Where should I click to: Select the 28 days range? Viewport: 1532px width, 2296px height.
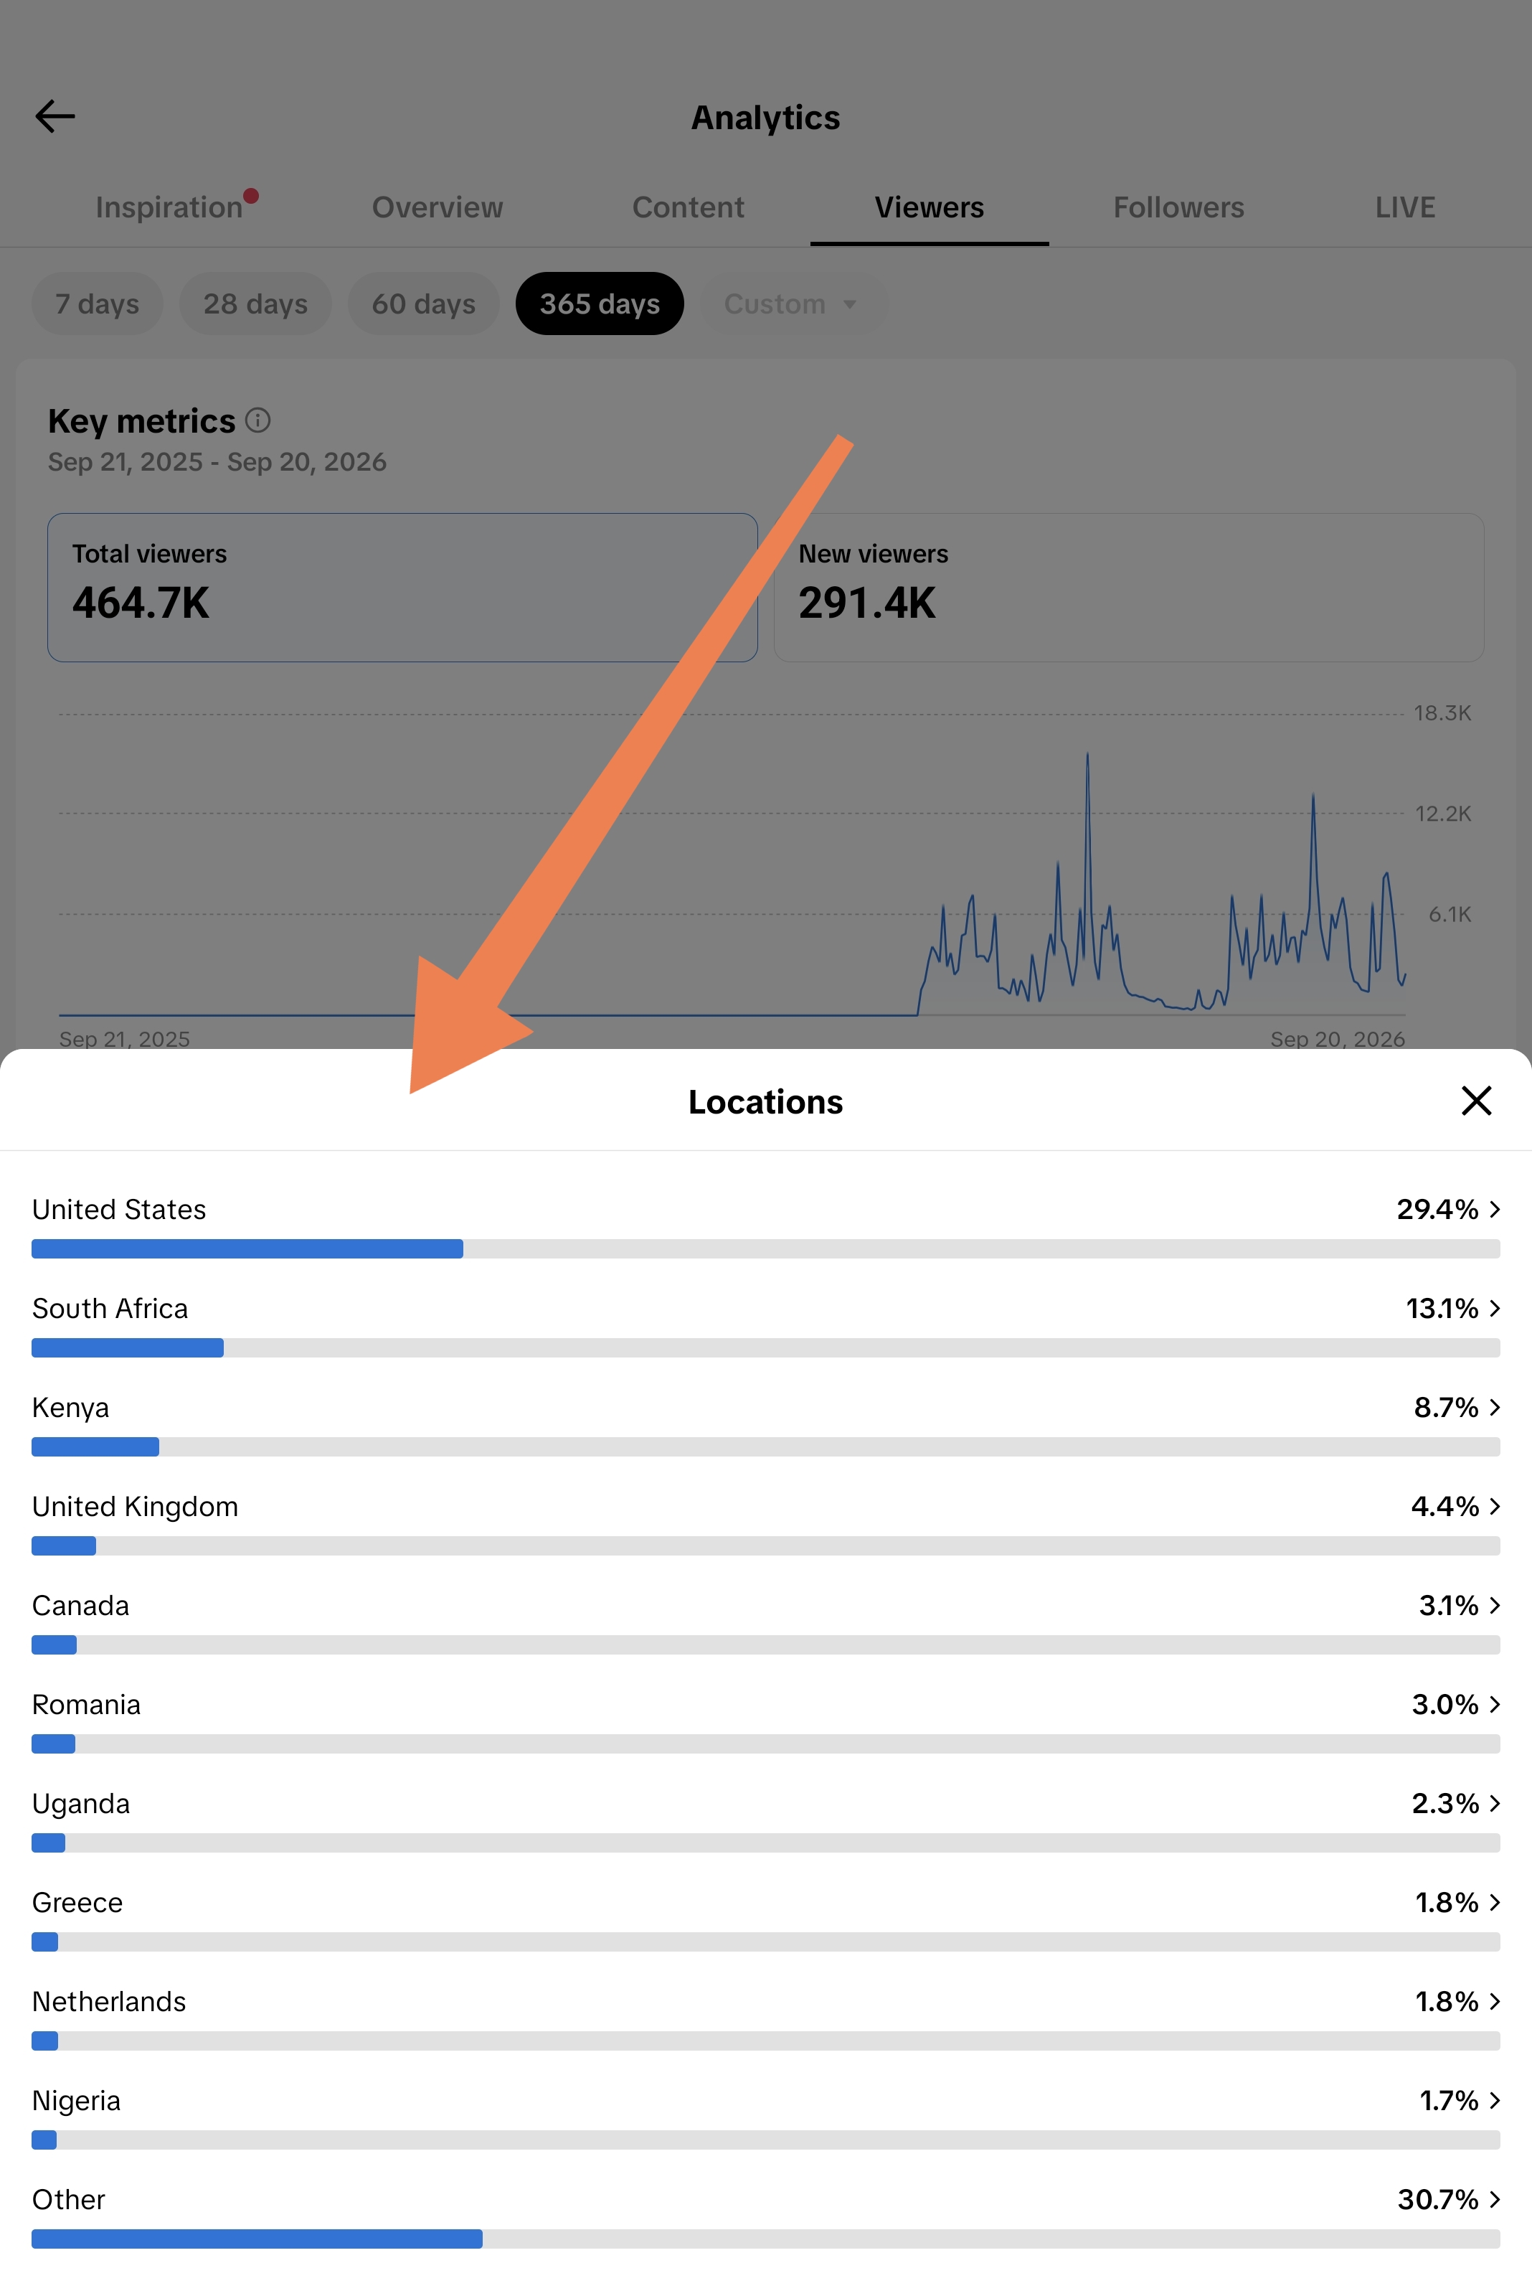coord(255,304)
